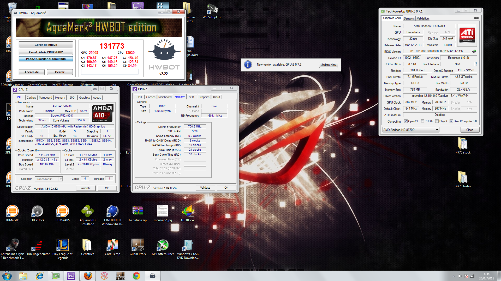Open the mensaje2.jpg image file
Viewport: 501px width, 281px height.
163,213
